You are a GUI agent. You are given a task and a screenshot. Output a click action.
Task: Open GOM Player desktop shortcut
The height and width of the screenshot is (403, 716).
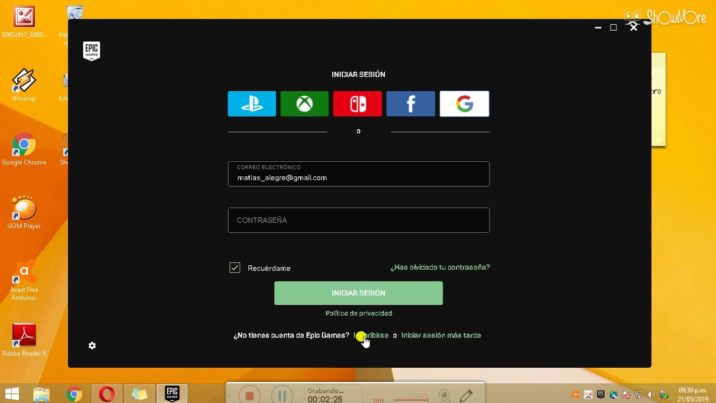coord(24,213)
